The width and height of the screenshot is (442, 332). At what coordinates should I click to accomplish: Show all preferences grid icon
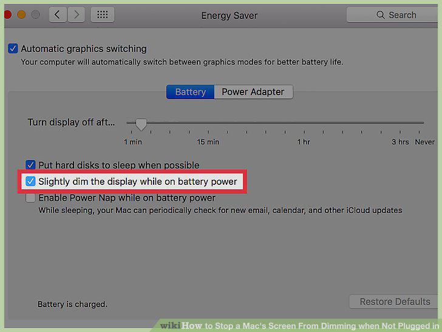point(103,15)
